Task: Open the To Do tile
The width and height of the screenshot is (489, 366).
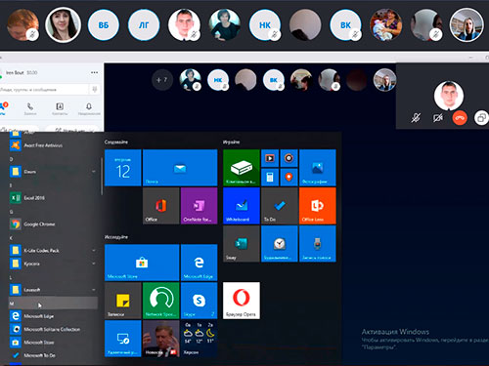Action: pyautogui.click(x=280, y=206)
